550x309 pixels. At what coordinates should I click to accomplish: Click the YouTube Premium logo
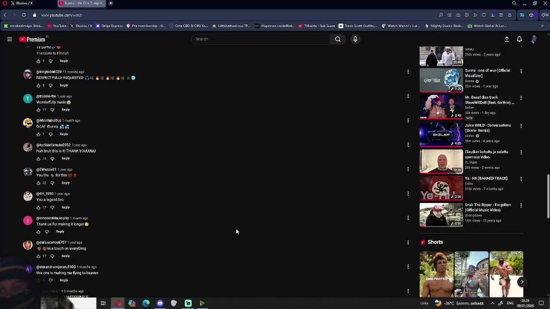click(x=33, y=39)
